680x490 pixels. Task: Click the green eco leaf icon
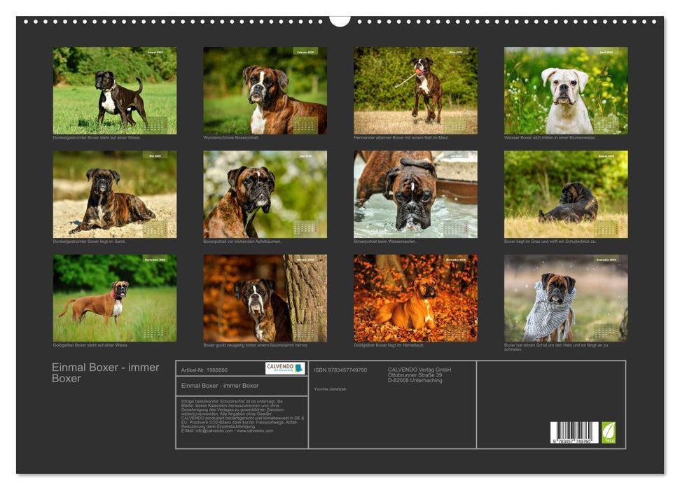coord(609,432)
